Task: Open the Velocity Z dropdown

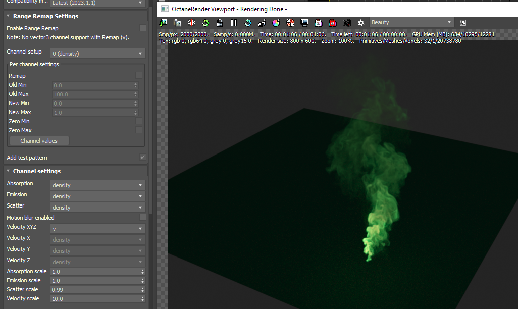Action: tap(98, 262)
